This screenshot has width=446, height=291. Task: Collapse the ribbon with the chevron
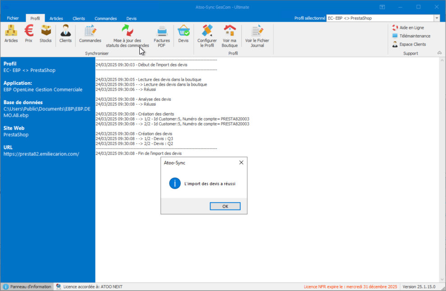click(439, 53)
